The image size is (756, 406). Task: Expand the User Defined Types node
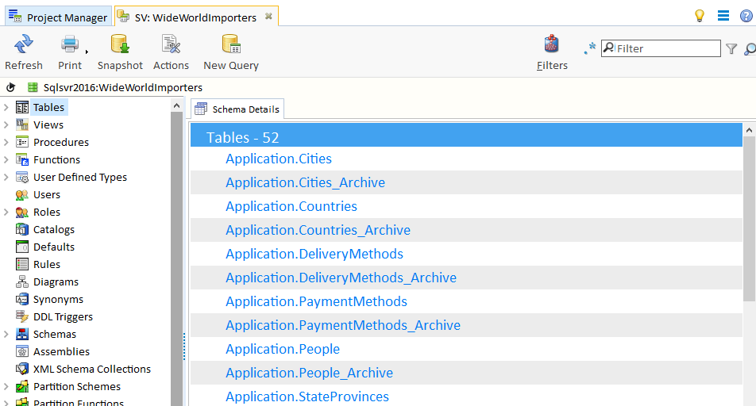[6, 178]
